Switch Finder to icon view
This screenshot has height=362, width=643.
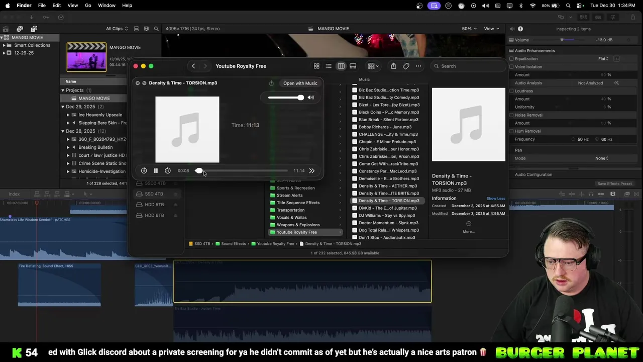click(x=316, y=66)
